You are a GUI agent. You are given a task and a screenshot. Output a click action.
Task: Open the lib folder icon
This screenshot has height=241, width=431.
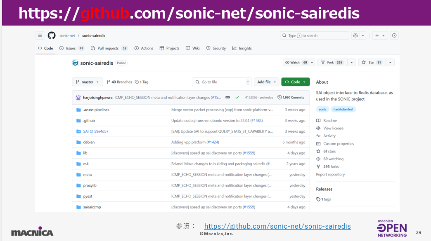point(78,153)
